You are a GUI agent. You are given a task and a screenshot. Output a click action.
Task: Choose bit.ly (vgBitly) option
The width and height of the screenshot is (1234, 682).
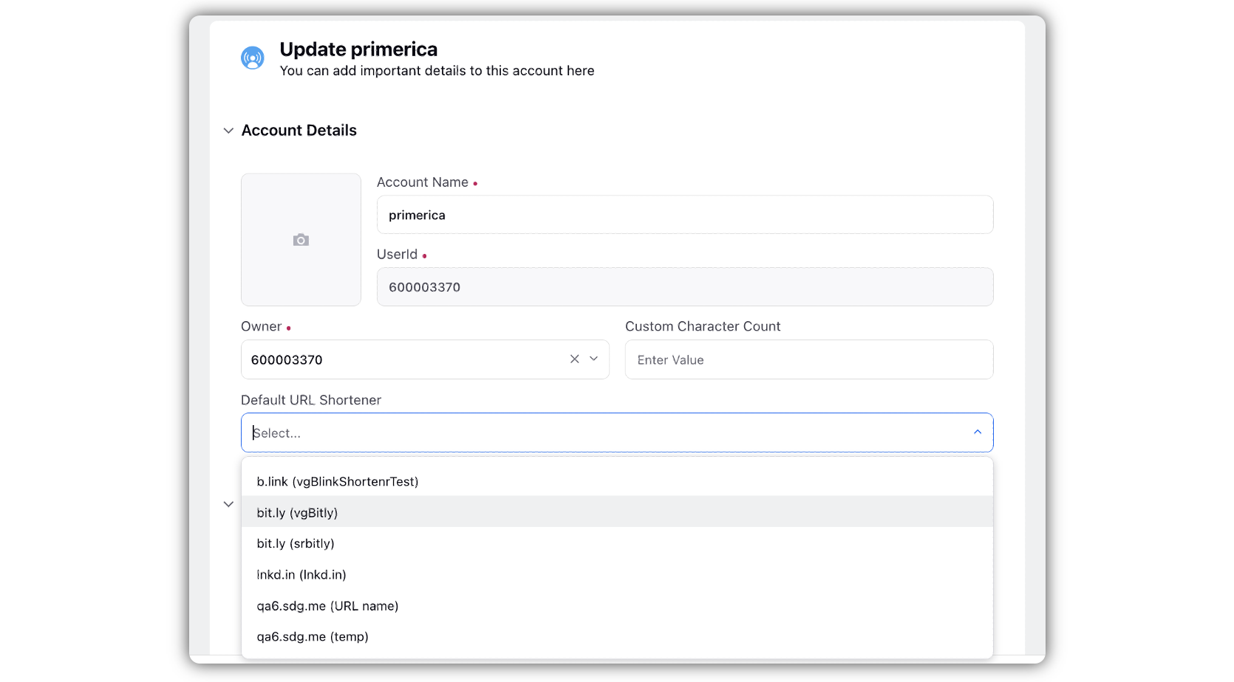click(x=617, y=512)
